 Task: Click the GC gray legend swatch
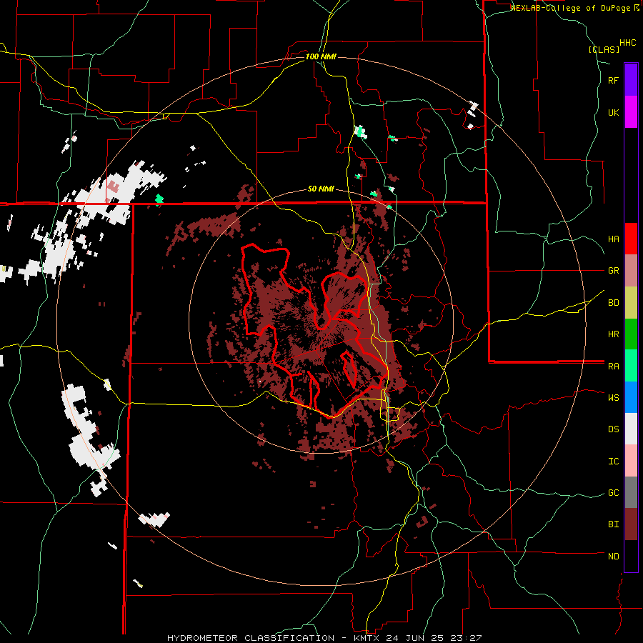[x=631, y=492]
